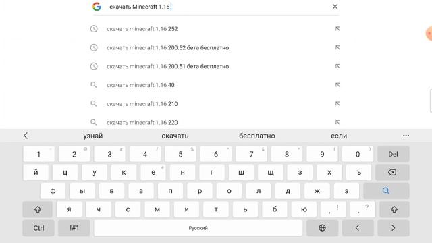Tap number key 0

pyautogui.click(x=358, y=154)
